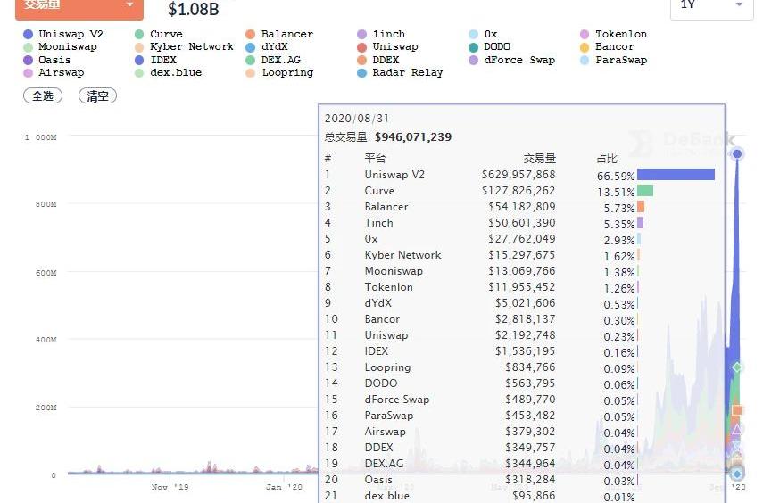Image resolution: width=763 pixels, height=503 pixels.
Task: Click the Kyber Network legend marker
Action: point(139,47)
